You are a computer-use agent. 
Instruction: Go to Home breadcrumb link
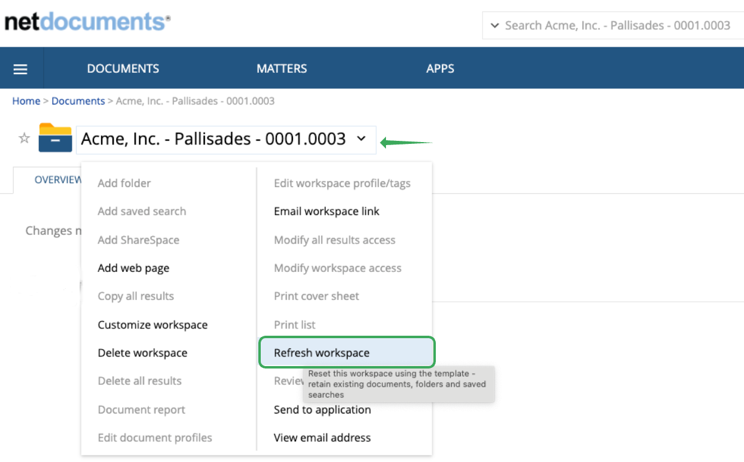pyautogui.click(x=26, y=101)
